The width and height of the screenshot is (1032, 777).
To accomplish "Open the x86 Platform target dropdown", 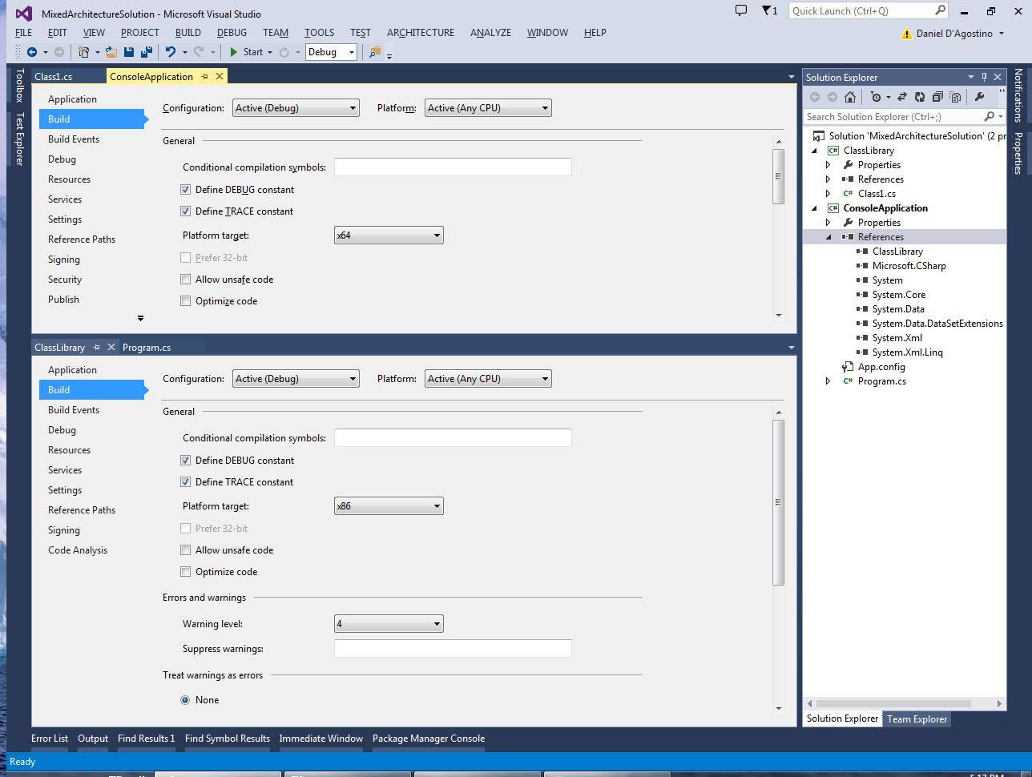I will point(389,506).
